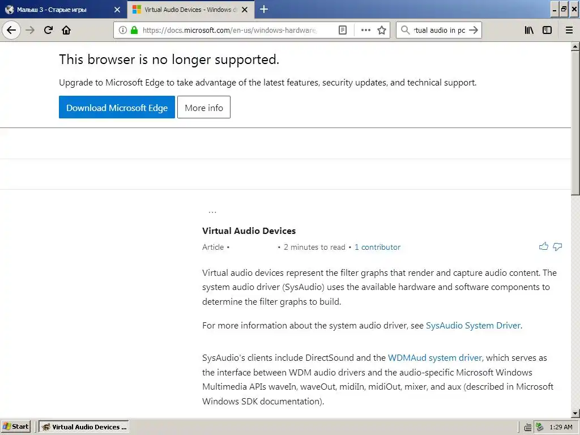Click 'This browser is no longer supported.' heading
580x435 pixels.
[x=169, y=59]
